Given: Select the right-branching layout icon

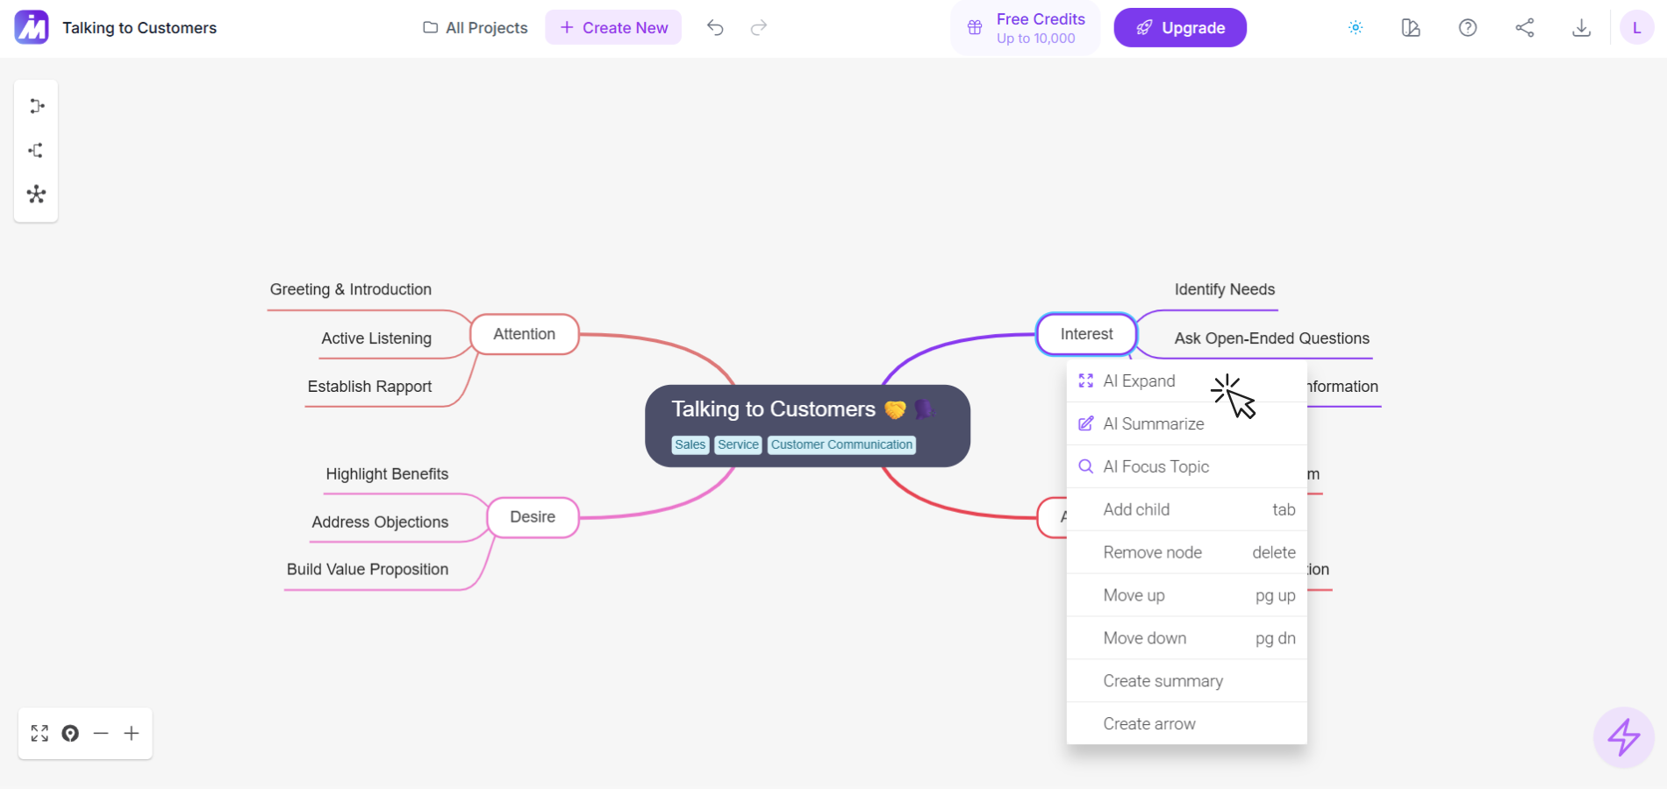Looking at the screenshot, I should (36, 106).
